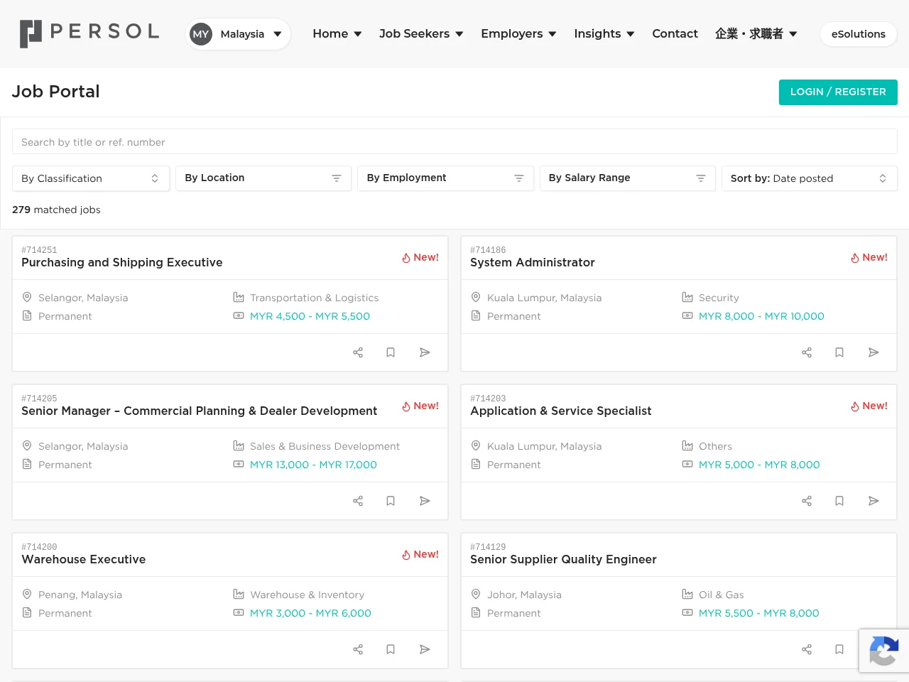This screenshot has width=909, height=682.
Task: Send the Application & Service Specialist job
Action: (873, 501)
